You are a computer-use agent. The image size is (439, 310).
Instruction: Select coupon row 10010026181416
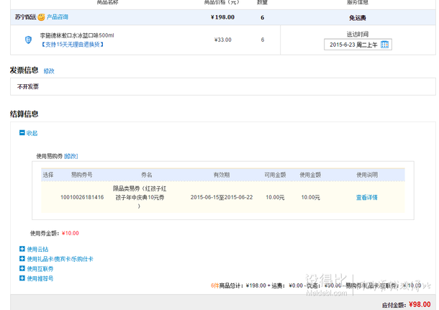coord(82,197)
